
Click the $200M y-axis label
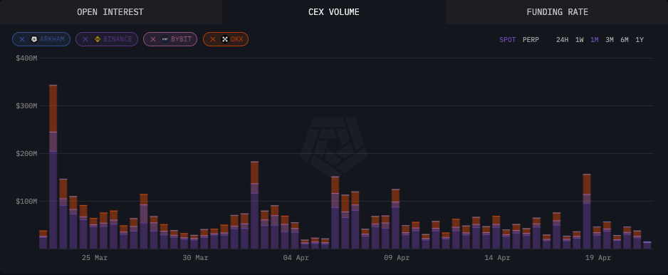pos(27,153)
